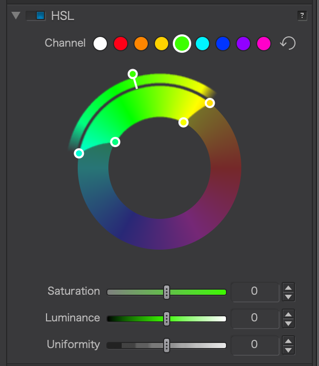Increase Uniformity with the up arrow
Image resolution: width=319 pixels, height=366 pixels.
[288, 341]
